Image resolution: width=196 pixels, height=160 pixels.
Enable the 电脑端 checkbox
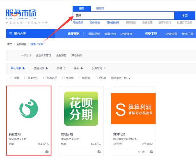[80, 78]
